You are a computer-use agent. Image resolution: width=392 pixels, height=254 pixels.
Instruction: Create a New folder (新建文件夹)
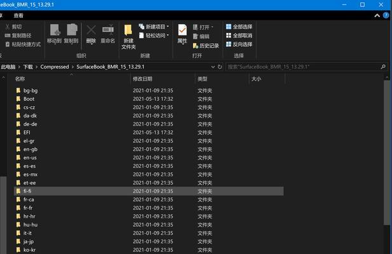(x=128, y=37)
